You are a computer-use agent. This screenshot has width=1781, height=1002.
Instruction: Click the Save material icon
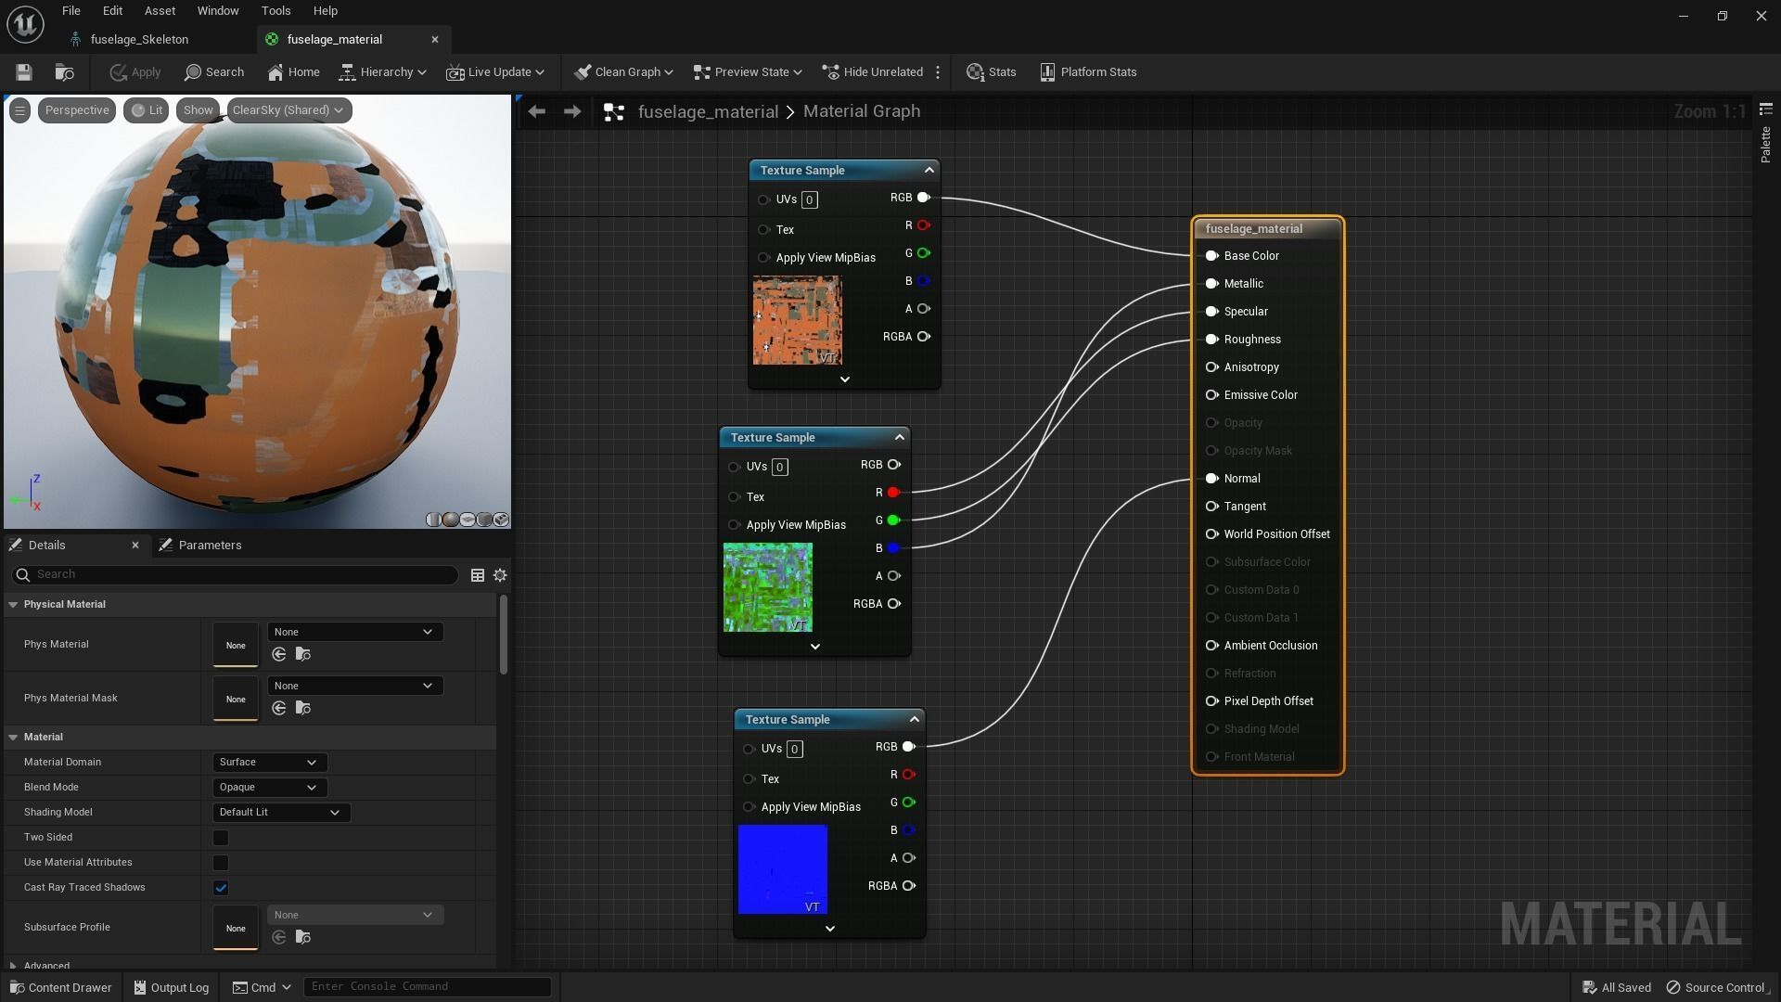coord(24,72)
